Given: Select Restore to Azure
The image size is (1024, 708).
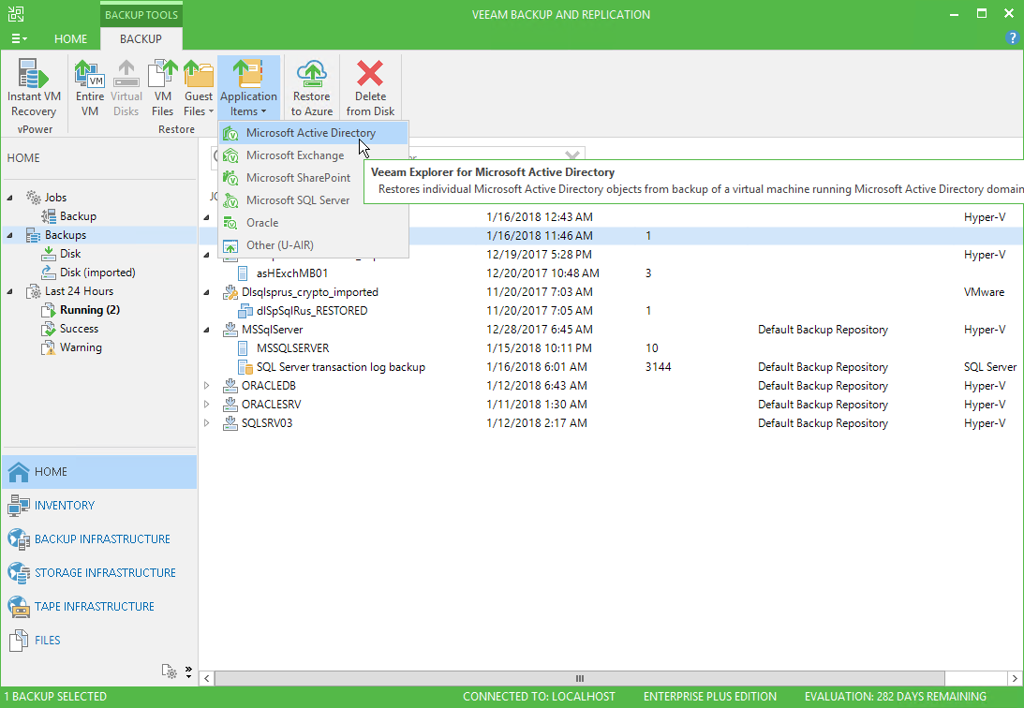Looking at the screenshot, I should (312, 88).
